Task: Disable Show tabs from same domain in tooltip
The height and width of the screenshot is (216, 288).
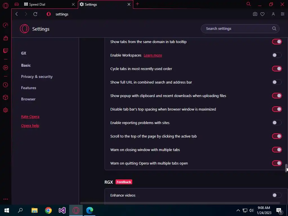Action: tap(277, 42)
